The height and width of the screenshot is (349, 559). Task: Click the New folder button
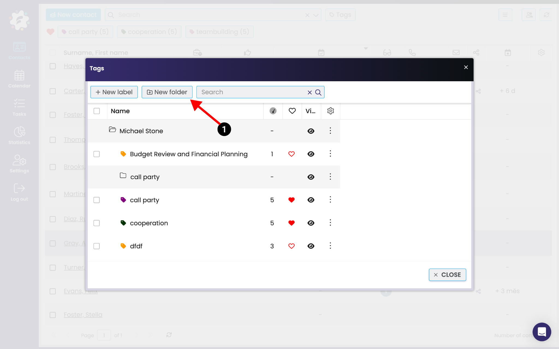(x=167, y=92)
